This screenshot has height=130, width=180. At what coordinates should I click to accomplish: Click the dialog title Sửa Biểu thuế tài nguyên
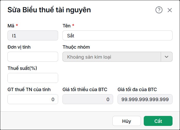coord(49,10)
